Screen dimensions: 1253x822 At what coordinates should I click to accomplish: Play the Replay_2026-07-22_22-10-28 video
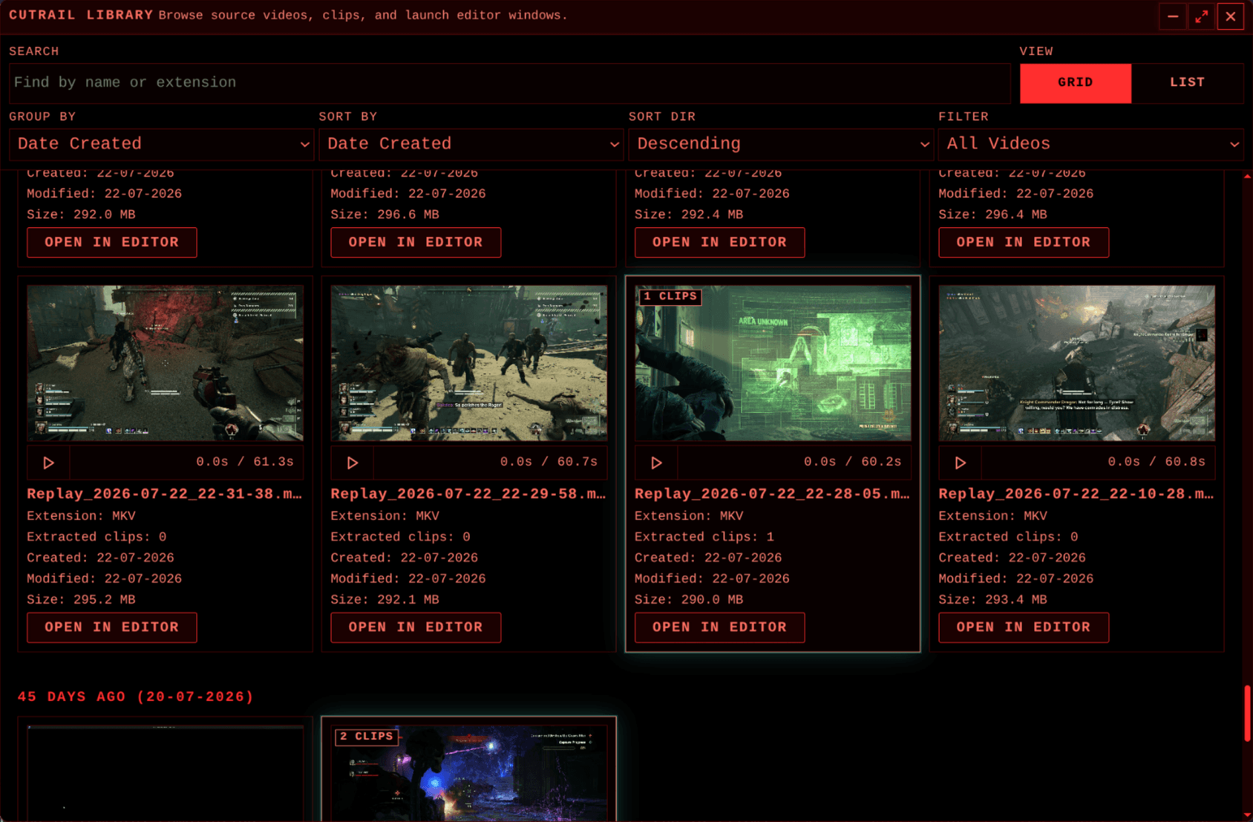[960, 463]
